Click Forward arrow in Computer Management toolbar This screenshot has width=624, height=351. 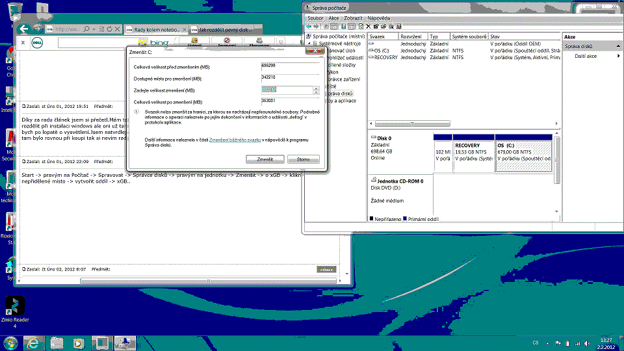tap(317, 27)
